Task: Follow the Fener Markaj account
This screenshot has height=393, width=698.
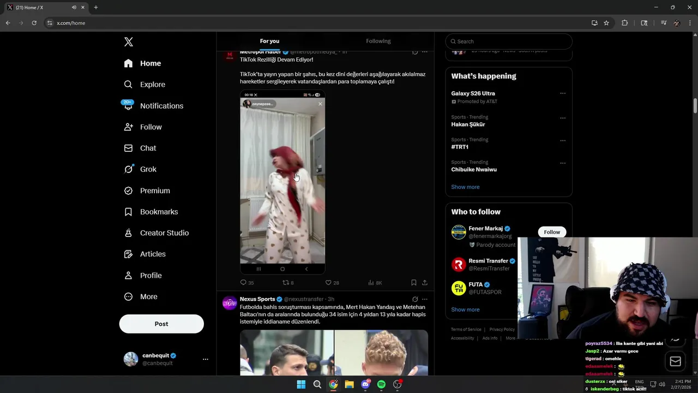Action: click(552, 232)
